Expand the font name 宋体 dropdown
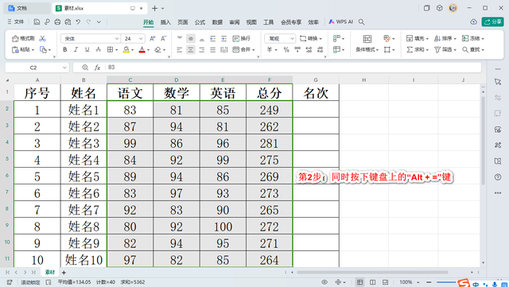 click(117, 39)
